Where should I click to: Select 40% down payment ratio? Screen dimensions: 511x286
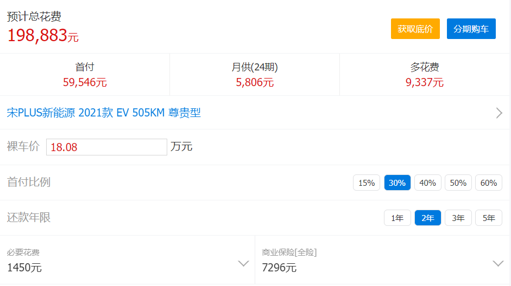coord(427,183)
